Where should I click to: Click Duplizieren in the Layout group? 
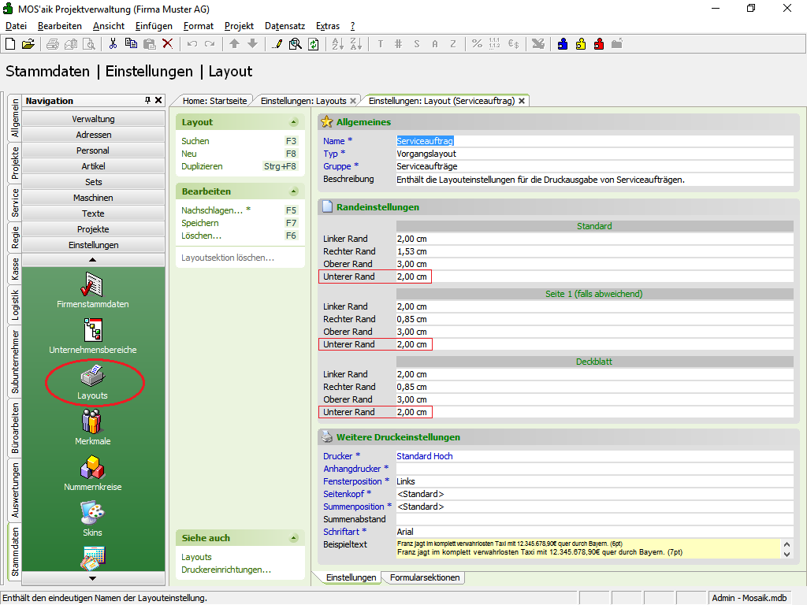[202, 166]
